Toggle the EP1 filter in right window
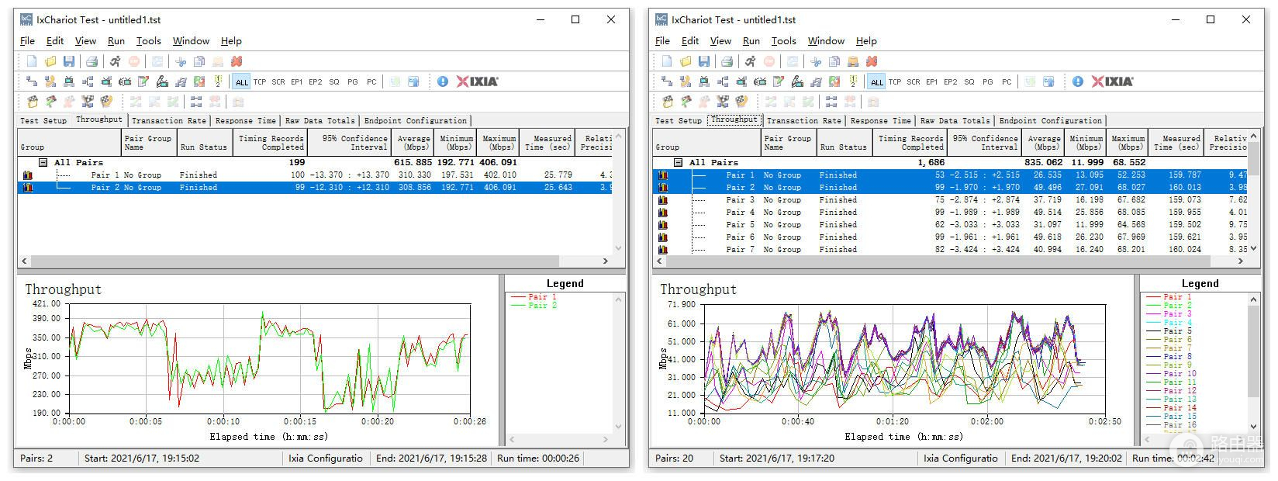The width and height of the screenshot is (1278, 481). coord(932,81)
